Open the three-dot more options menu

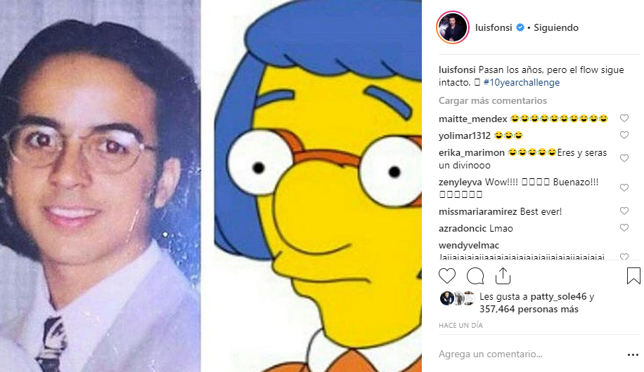coord(633,354)
